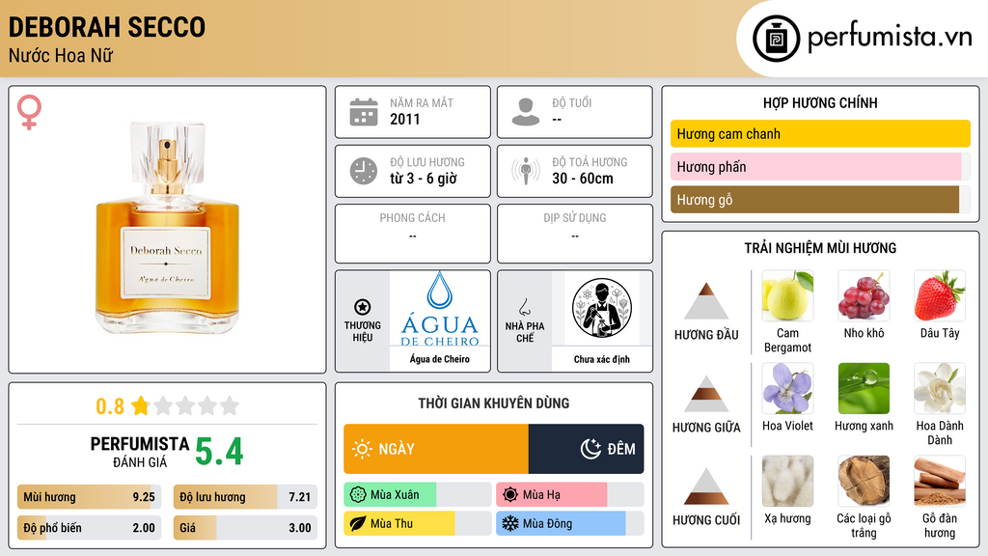Click the Hương giữa pyramid icon
Viewport: 988px width, 556px height.
(x=706, y=394)
